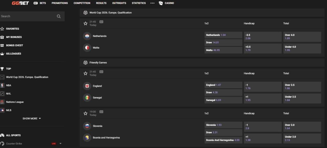Select handicap -3.5 at 2.06

coord(263,37)
